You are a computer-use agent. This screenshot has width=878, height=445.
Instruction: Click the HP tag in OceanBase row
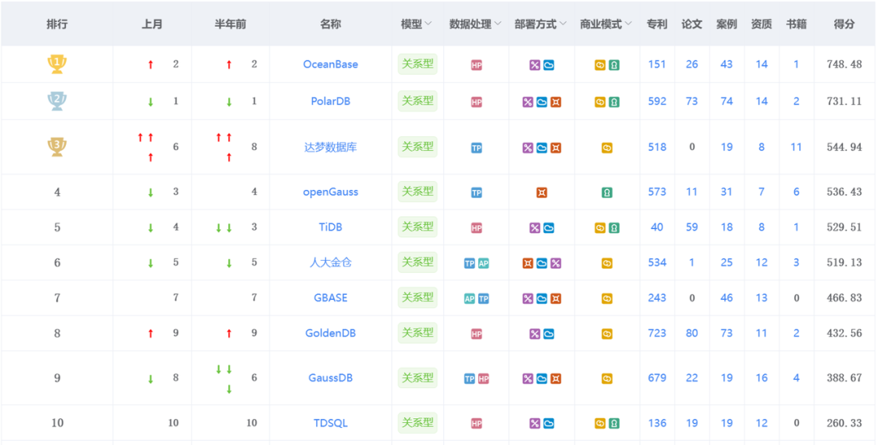[476, 65]
